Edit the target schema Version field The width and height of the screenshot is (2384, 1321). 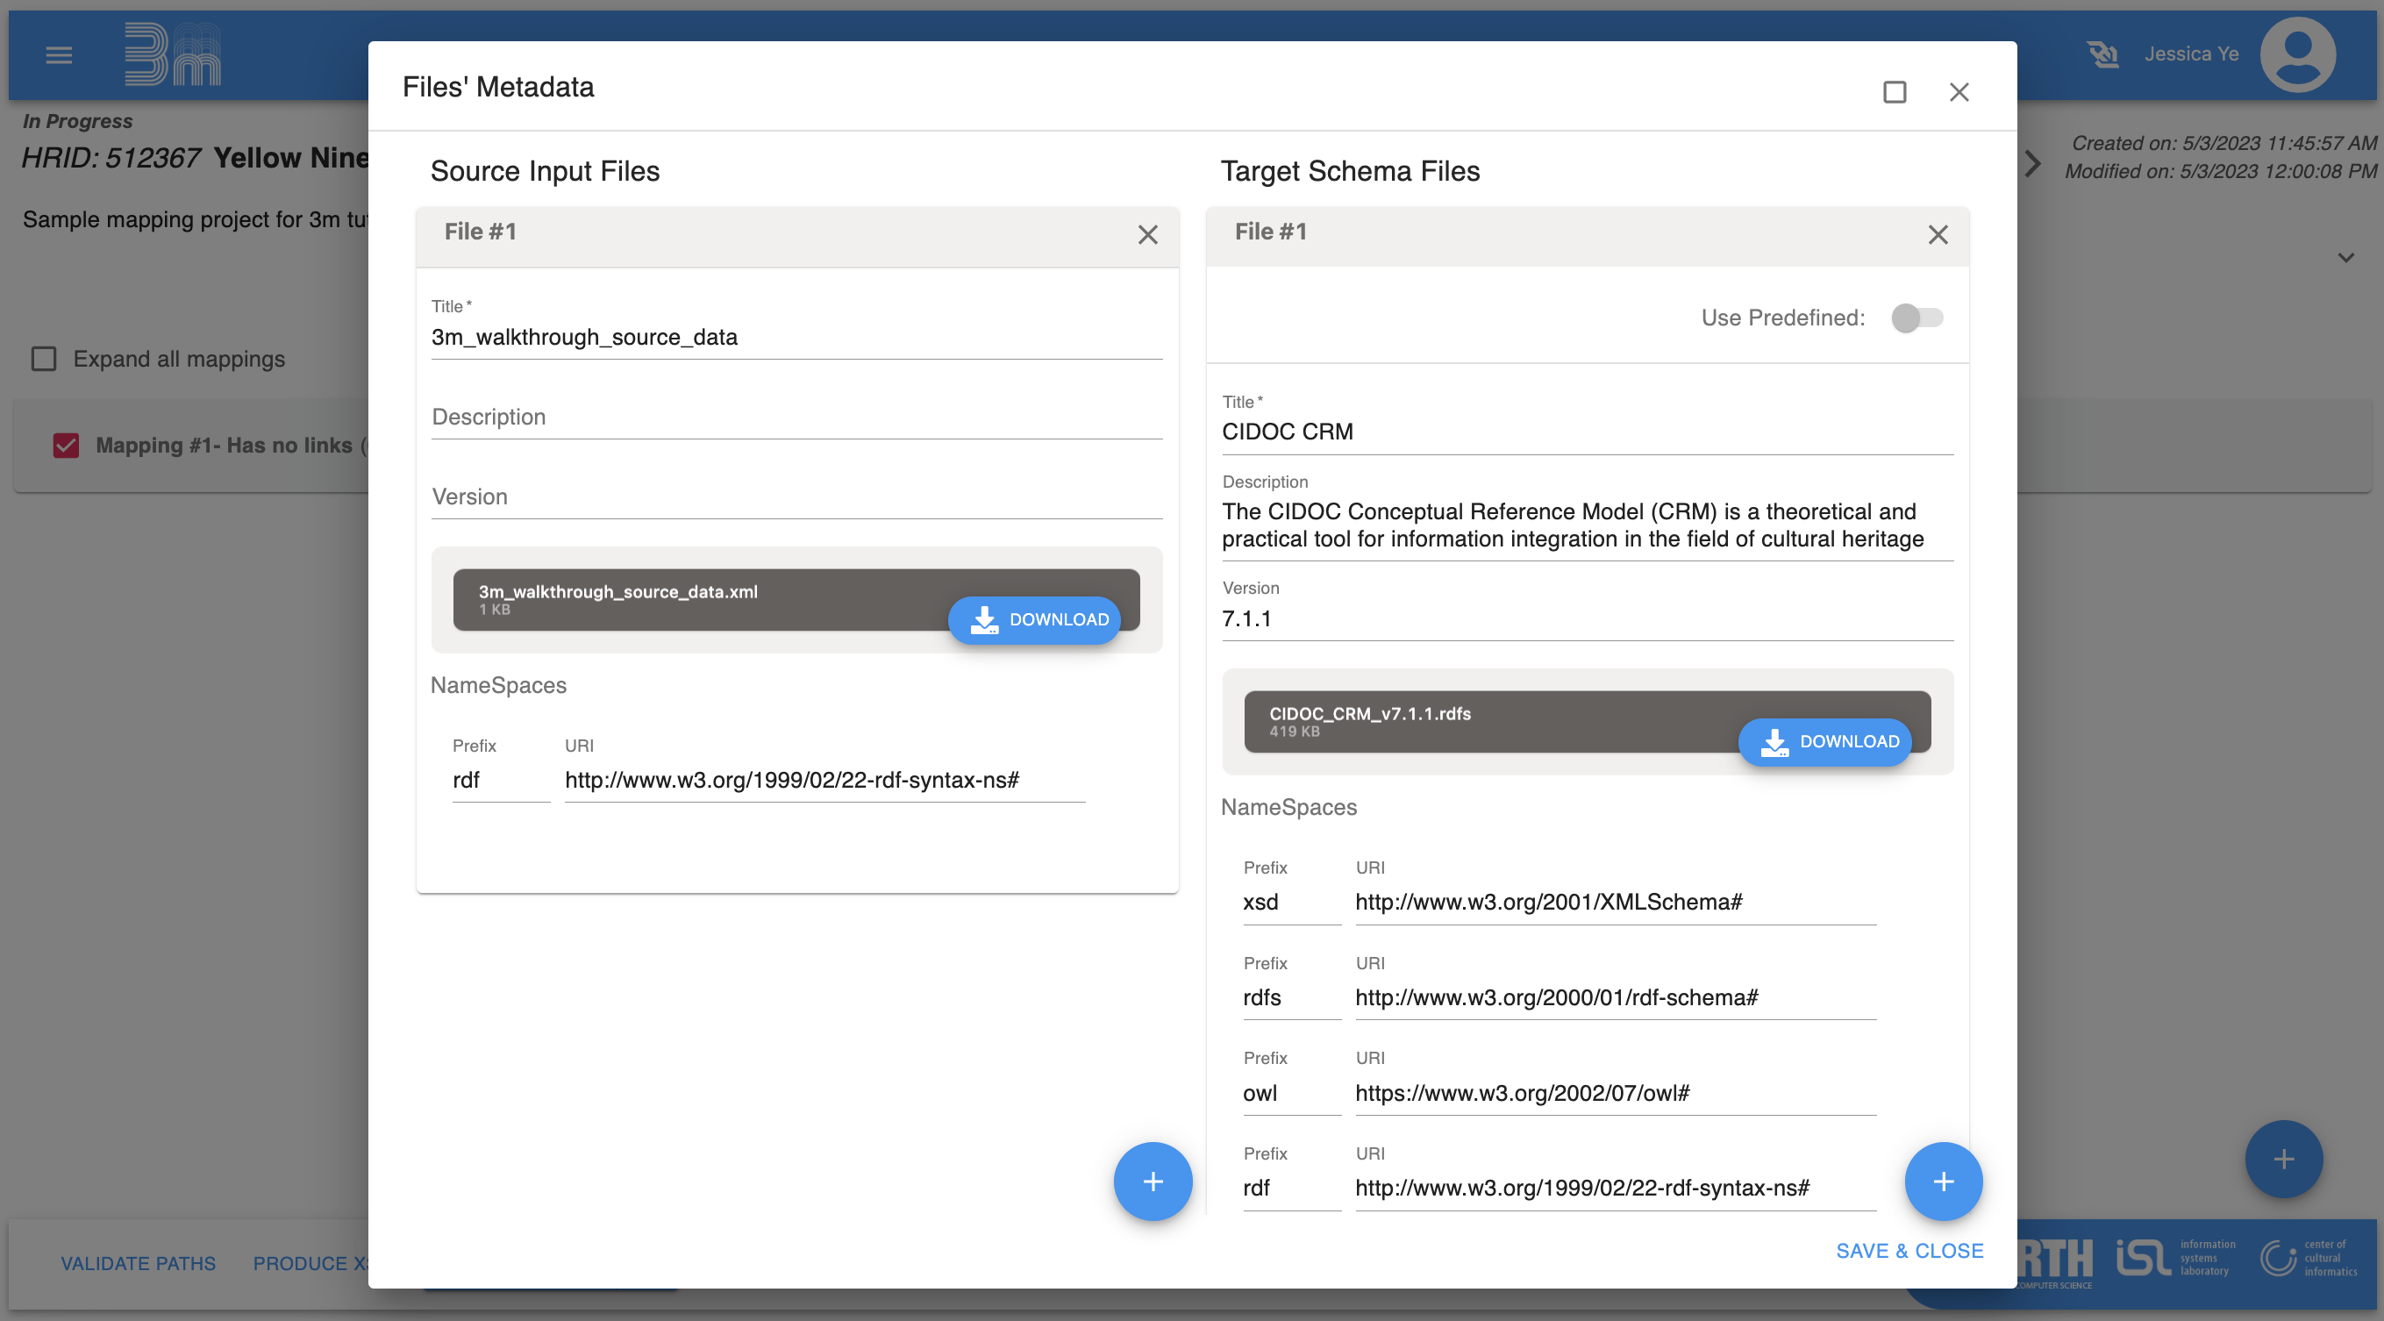tap(1586, 618)
